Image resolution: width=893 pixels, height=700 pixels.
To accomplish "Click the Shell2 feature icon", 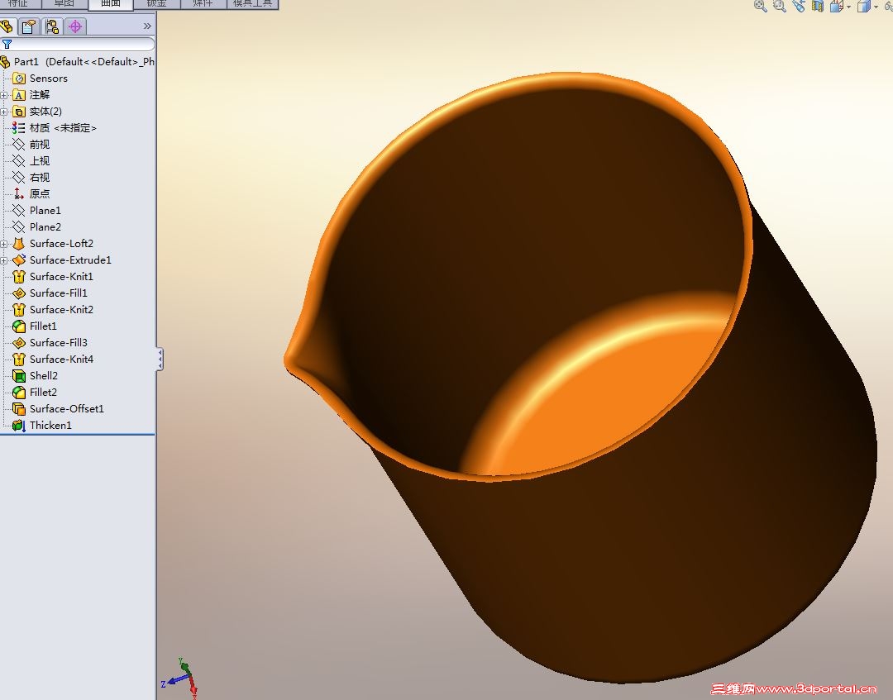I will point(19,375).
